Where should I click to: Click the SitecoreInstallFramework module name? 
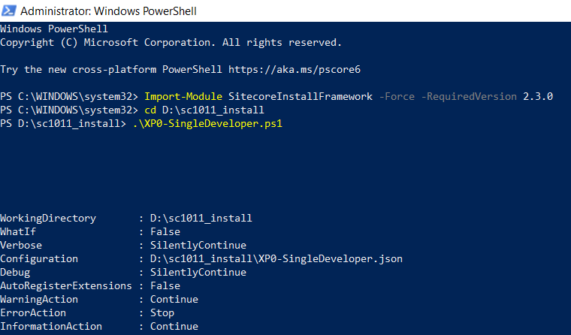point(301,96)
